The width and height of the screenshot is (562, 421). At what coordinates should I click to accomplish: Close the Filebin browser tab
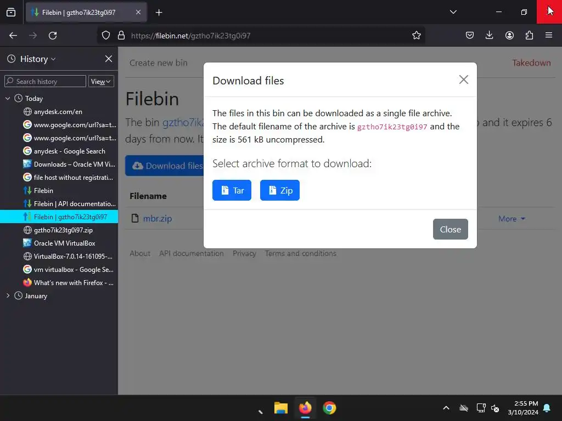(x=138, y=12)
